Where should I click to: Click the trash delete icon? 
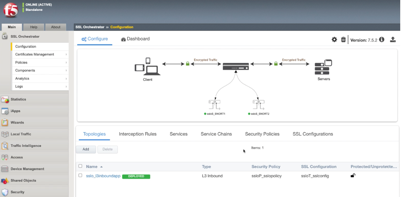pyautogui.click(x=343, y=39)
